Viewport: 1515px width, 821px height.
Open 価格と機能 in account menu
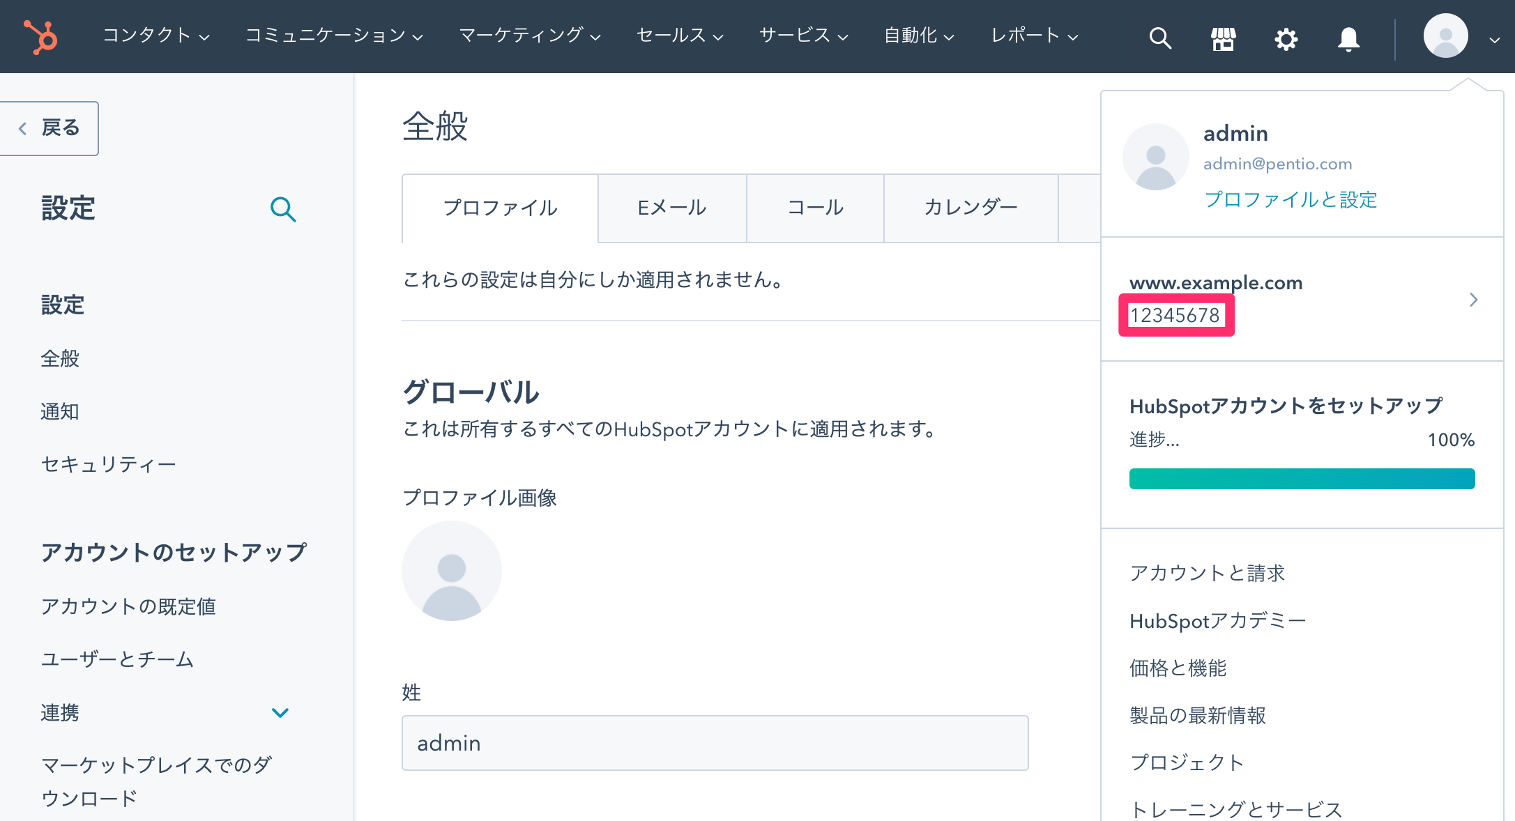click(x=1178, y=668)
